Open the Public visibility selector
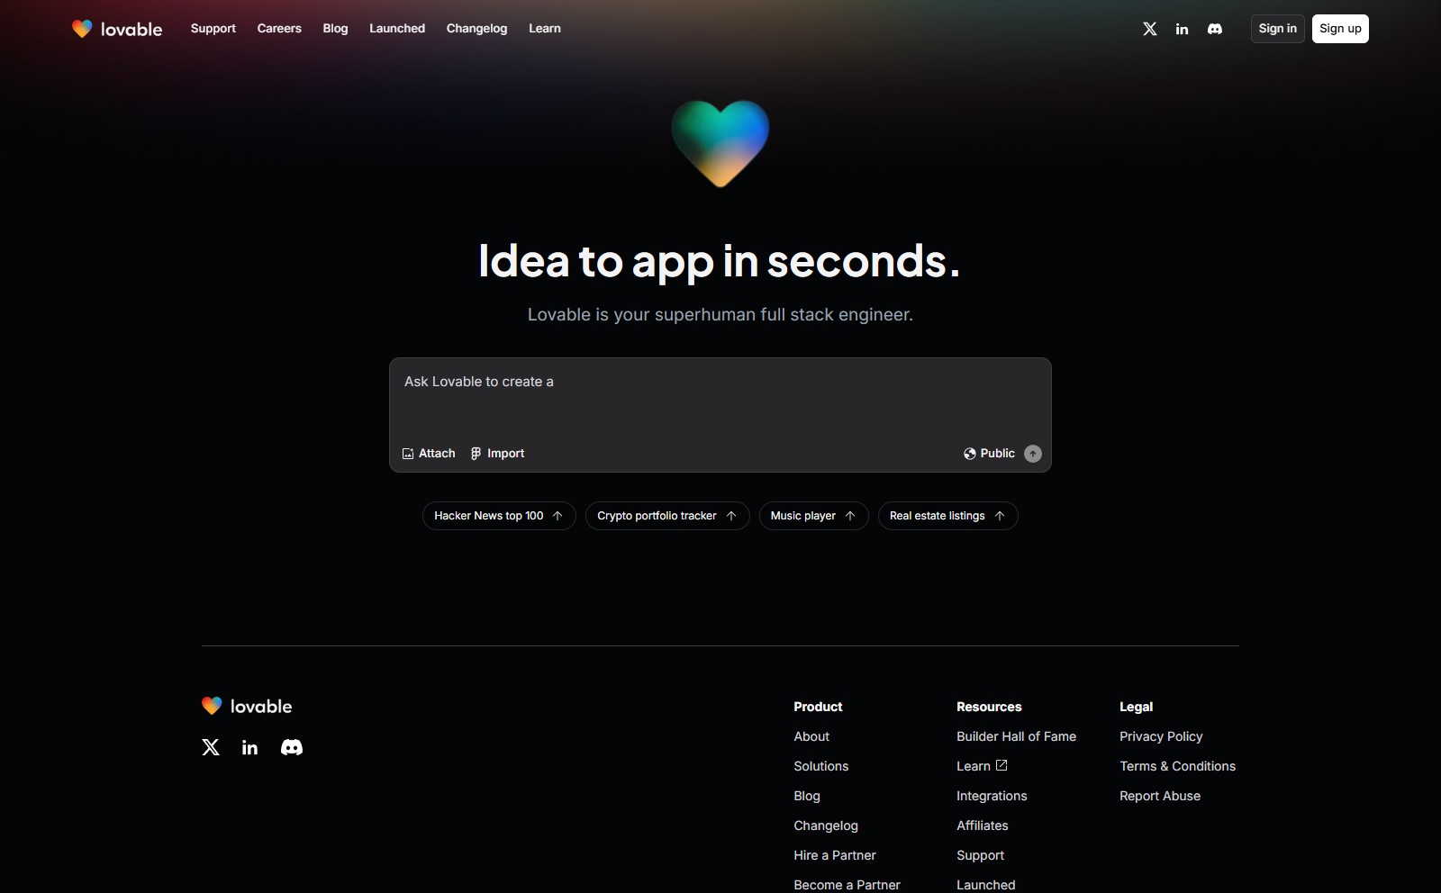 (x=989, y=454)
